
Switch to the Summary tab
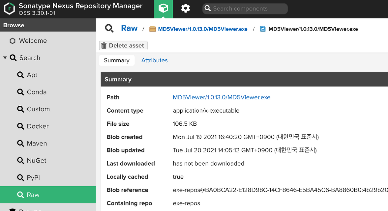click(117, 60)
